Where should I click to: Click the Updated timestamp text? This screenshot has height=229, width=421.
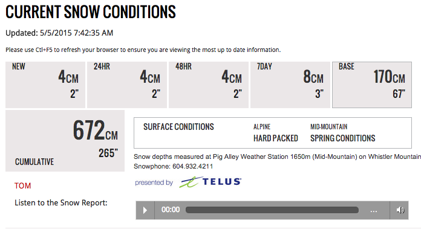[59, 33]
